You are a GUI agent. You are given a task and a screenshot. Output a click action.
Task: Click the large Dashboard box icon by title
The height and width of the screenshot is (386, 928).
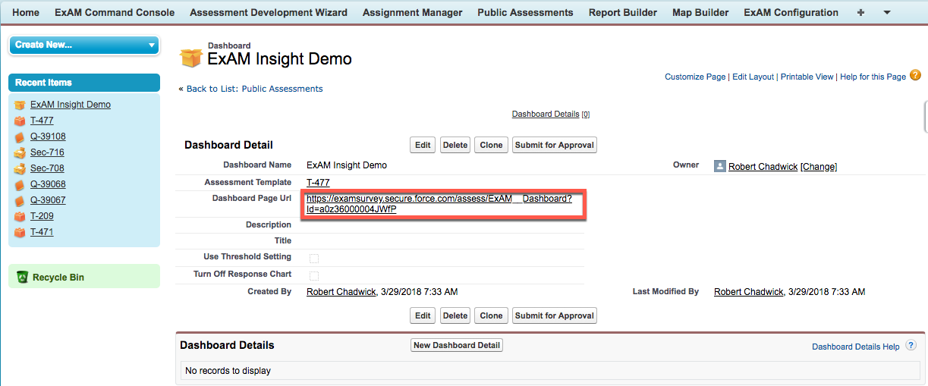point(190,58)
